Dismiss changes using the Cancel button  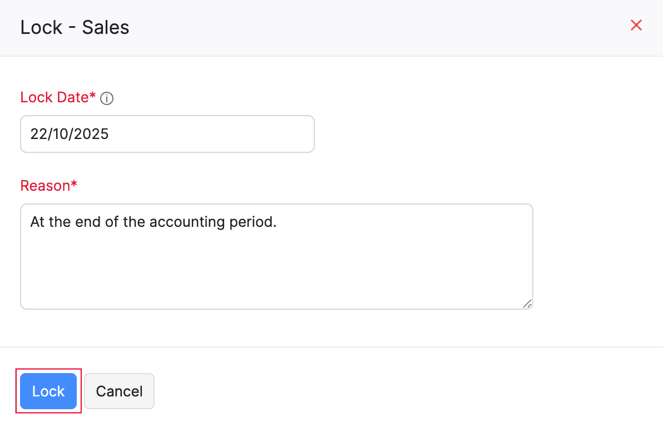(x=118, y=391)
